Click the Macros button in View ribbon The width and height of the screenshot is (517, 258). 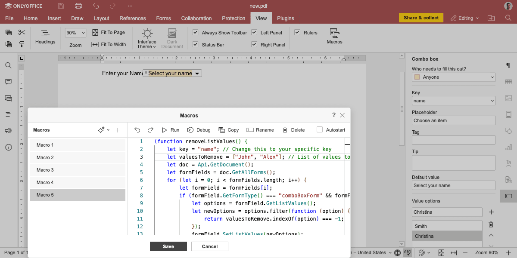click(334, 37)
